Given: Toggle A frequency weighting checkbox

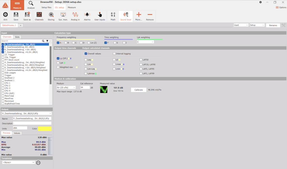Looking at the screenshot, I should pos(58,43).
